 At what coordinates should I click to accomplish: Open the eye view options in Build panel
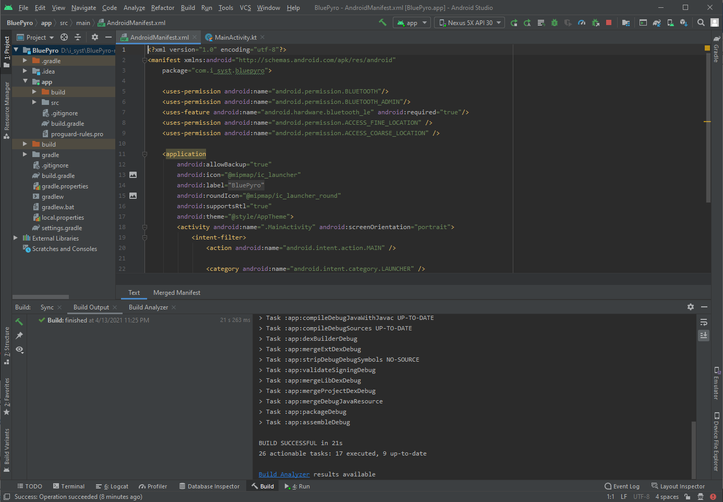tap(19, 350)
